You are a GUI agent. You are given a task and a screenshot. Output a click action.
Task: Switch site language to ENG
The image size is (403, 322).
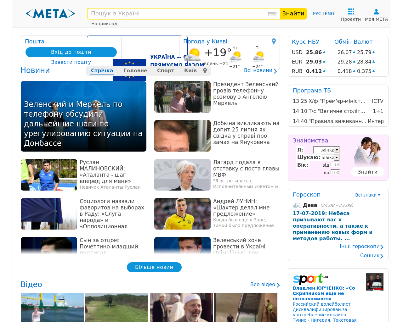click(x=329, y=13)
